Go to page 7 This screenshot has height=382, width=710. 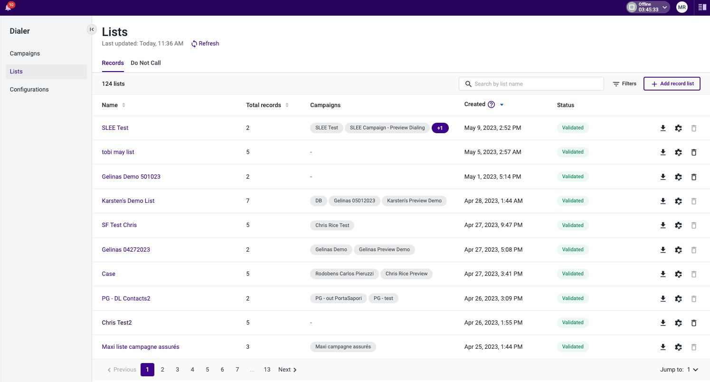(237, 370)
